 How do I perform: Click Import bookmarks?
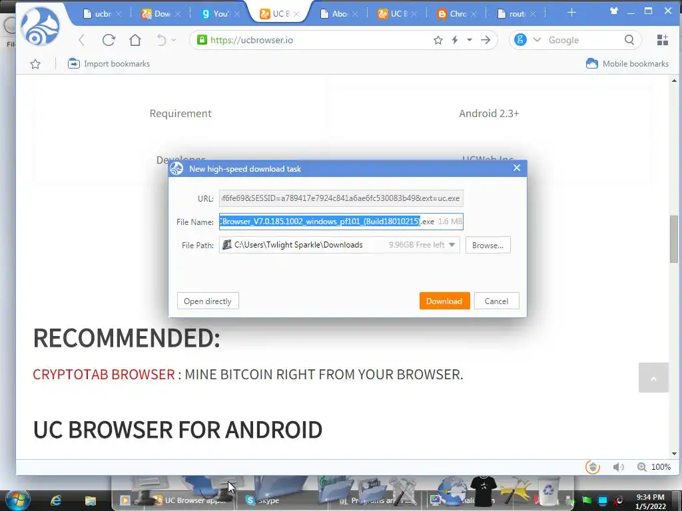[109, 64]
